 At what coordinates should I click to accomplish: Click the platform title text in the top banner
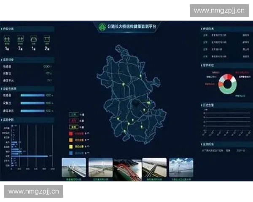[132, 27]
